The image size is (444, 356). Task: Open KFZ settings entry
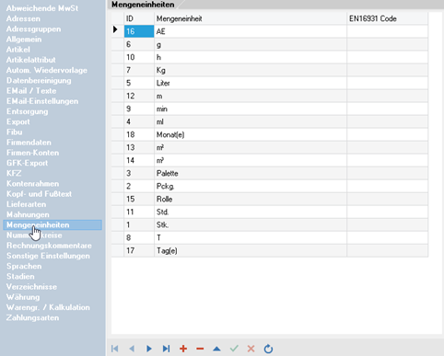14,173
